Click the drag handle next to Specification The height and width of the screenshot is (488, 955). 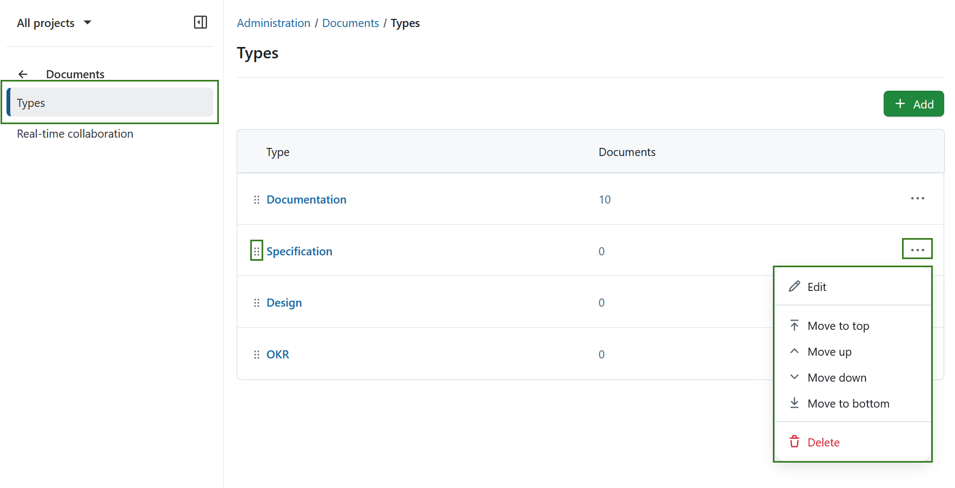point(256,250)
